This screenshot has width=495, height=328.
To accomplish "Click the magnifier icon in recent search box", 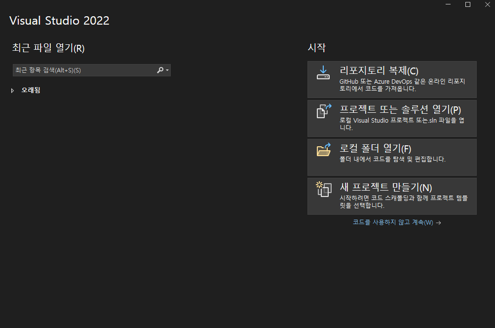I will click(160, 70).
